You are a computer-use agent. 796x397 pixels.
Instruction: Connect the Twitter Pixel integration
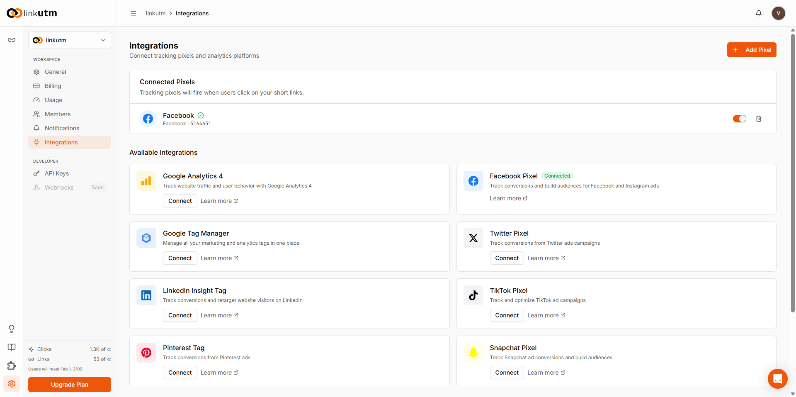coord(507,258)
